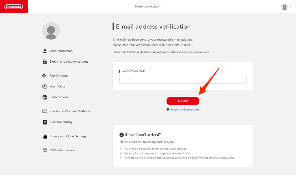Click the User Information person icon
Screen dimensions: 296x175
pyautogui.click(x=45, y=51)
